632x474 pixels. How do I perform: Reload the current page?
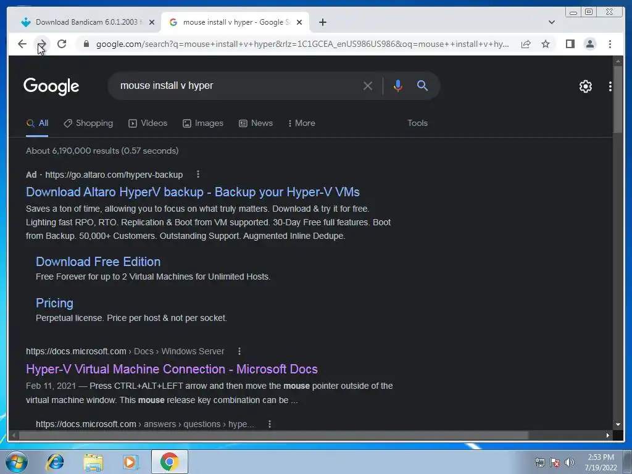[62, 44]
